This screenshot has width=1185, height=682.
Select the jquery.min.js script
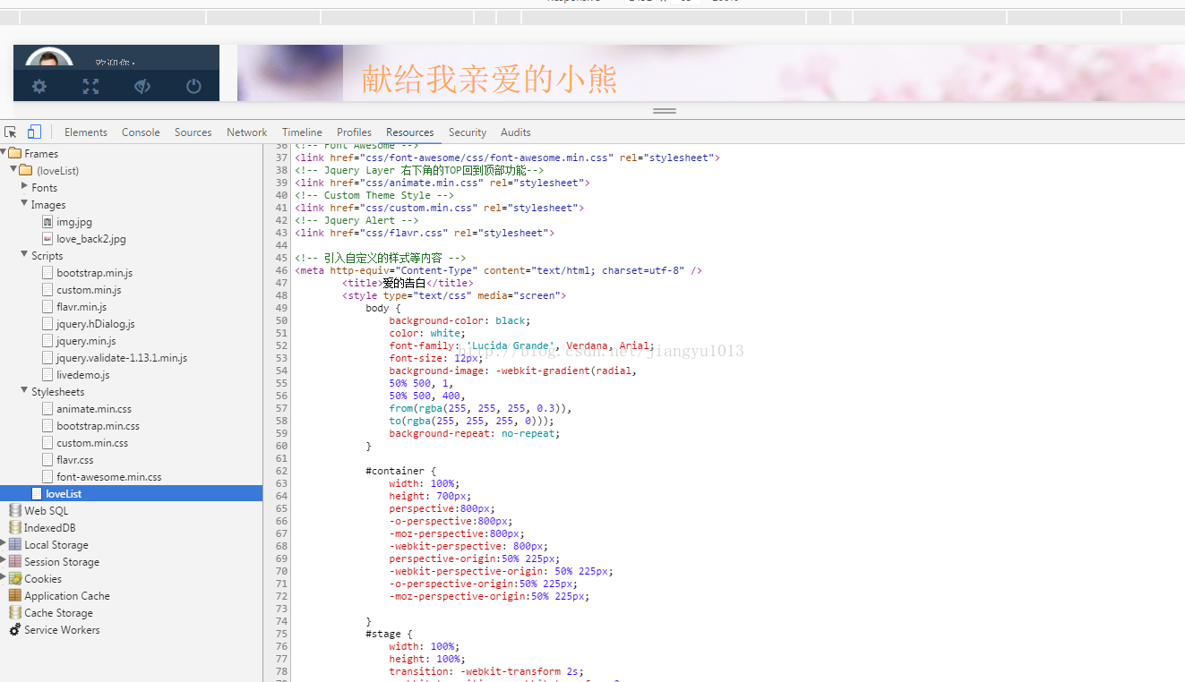[x=86, y=340]
